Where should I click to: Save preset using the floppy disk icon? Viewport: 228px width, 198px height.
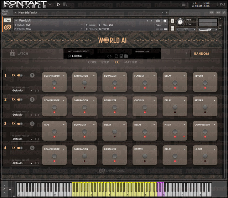tap(121, 56)
